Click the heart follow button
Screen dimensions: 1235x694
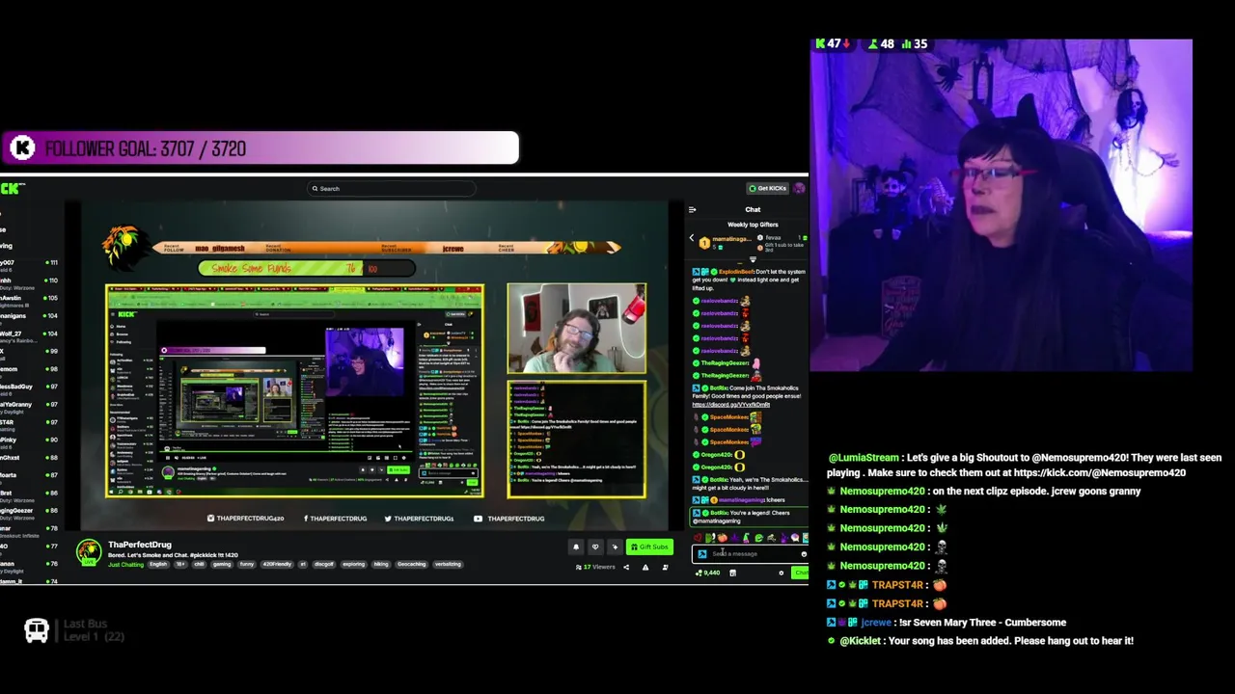(595, 547)
